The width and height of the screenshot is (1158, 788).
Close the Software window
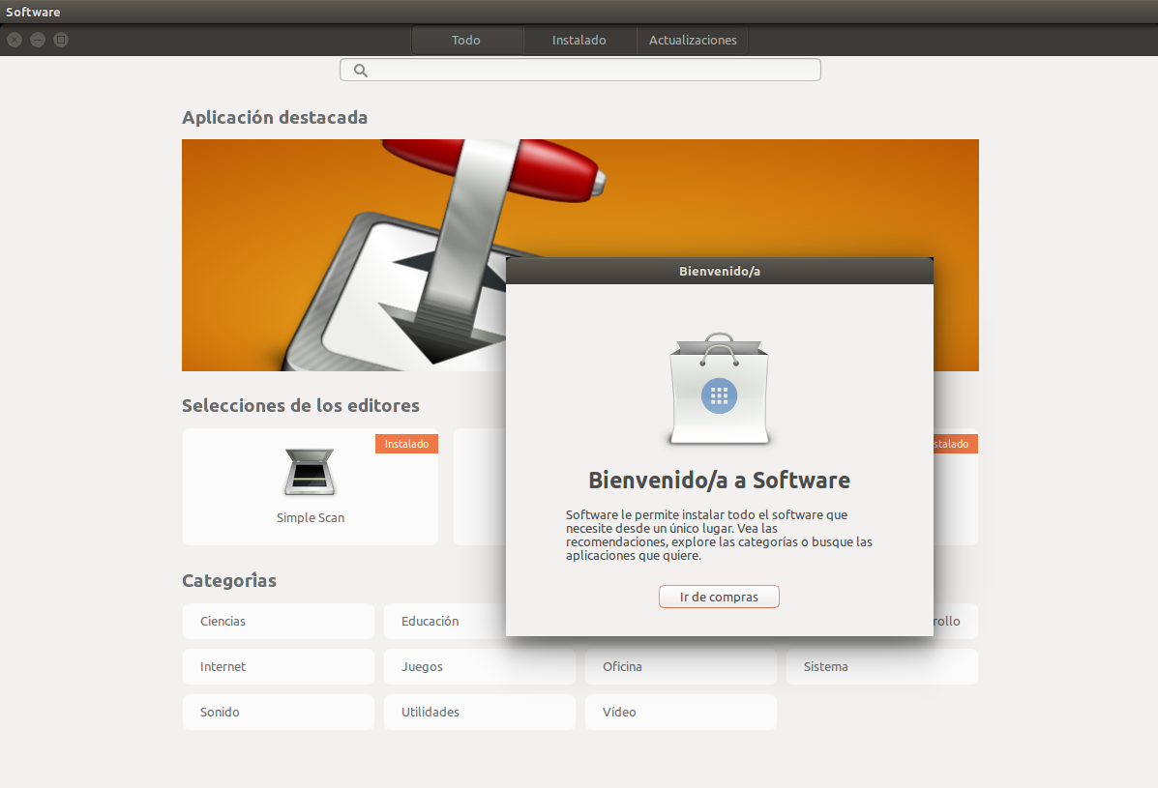point(15,40)
